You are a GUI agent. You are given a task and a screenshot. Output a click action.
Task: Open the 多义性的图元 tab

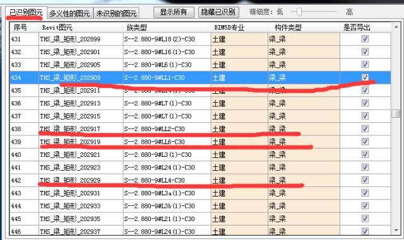(69, 13)
